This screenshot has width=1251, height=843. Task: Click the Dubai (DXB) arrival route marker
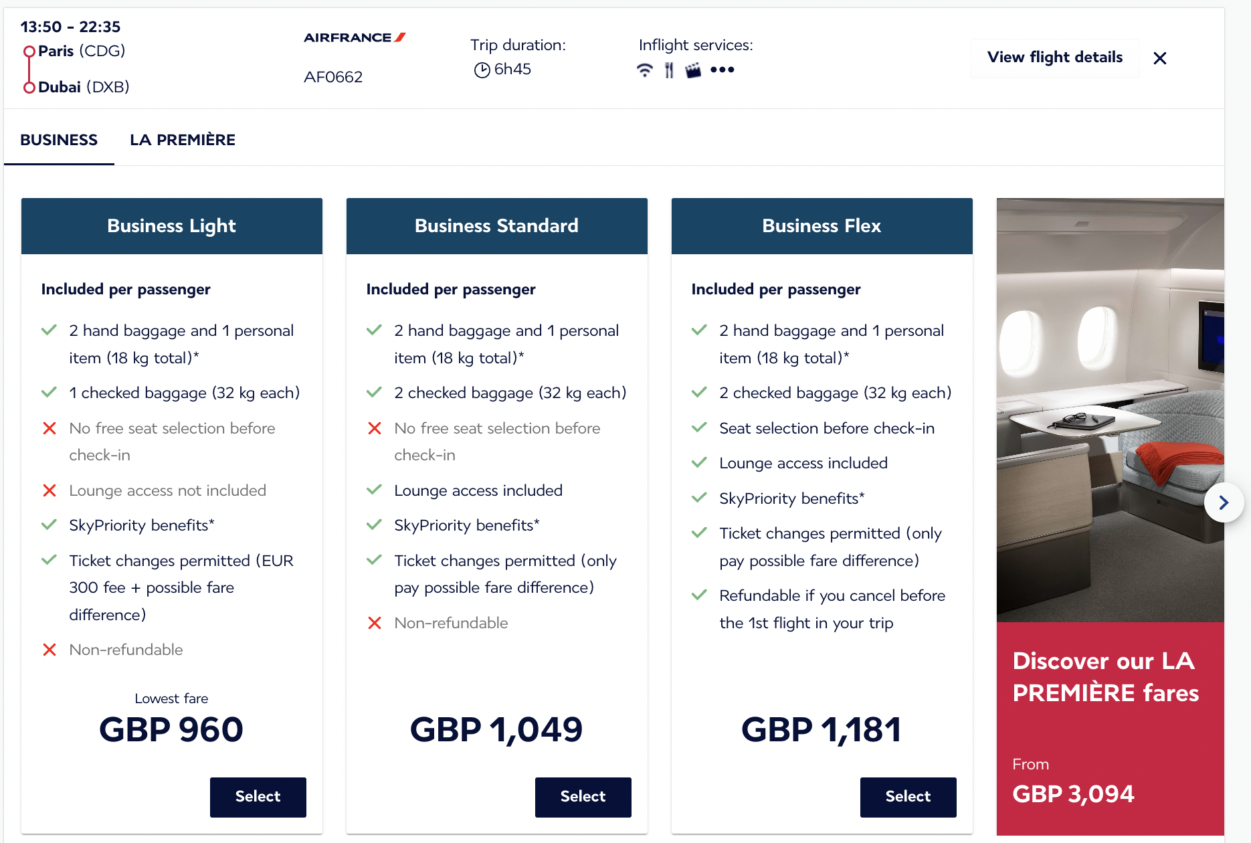[x=29, y=86]
